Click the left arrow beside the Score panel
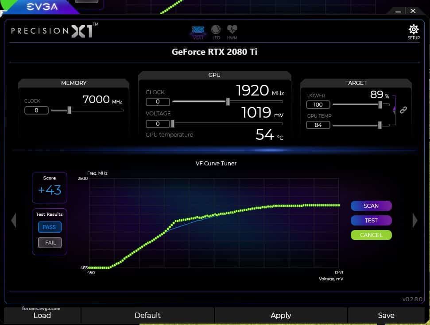Screen dimensions: 430x325 (13, 220)
